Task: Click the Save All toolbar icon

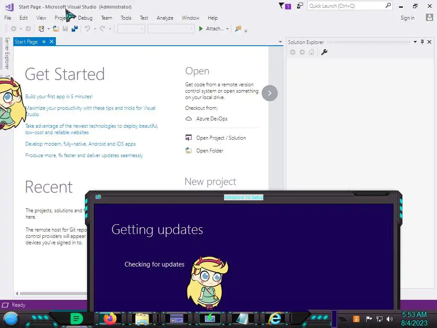Action: [74, 29]
